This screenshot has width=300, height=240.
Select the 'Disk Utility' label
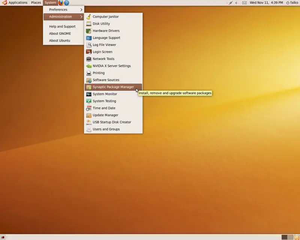click(101, 24)
